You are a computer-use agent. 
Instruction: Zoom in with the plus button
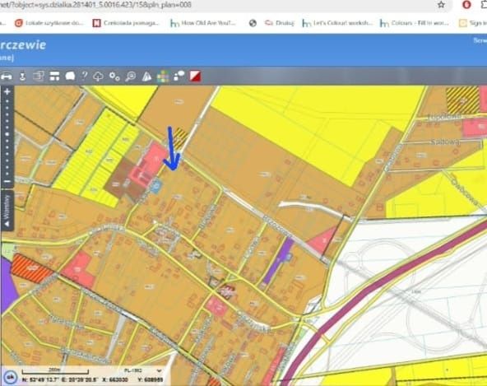click(7, 91)
